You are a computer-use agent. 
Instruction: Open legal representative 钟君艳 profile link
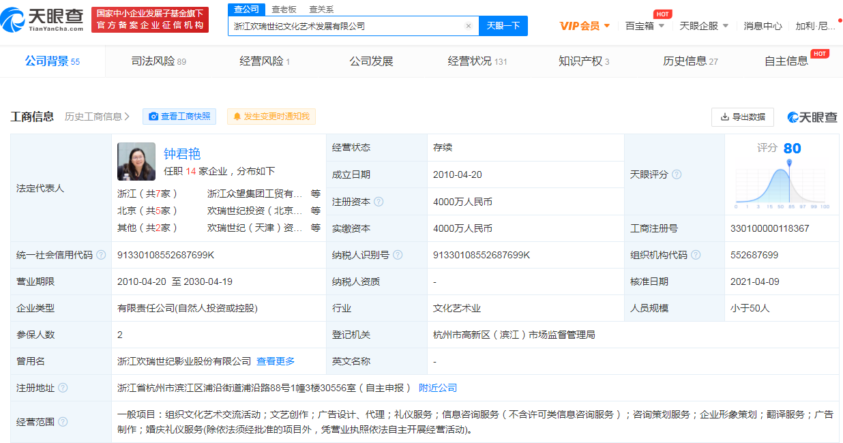(x=182, y=153)
